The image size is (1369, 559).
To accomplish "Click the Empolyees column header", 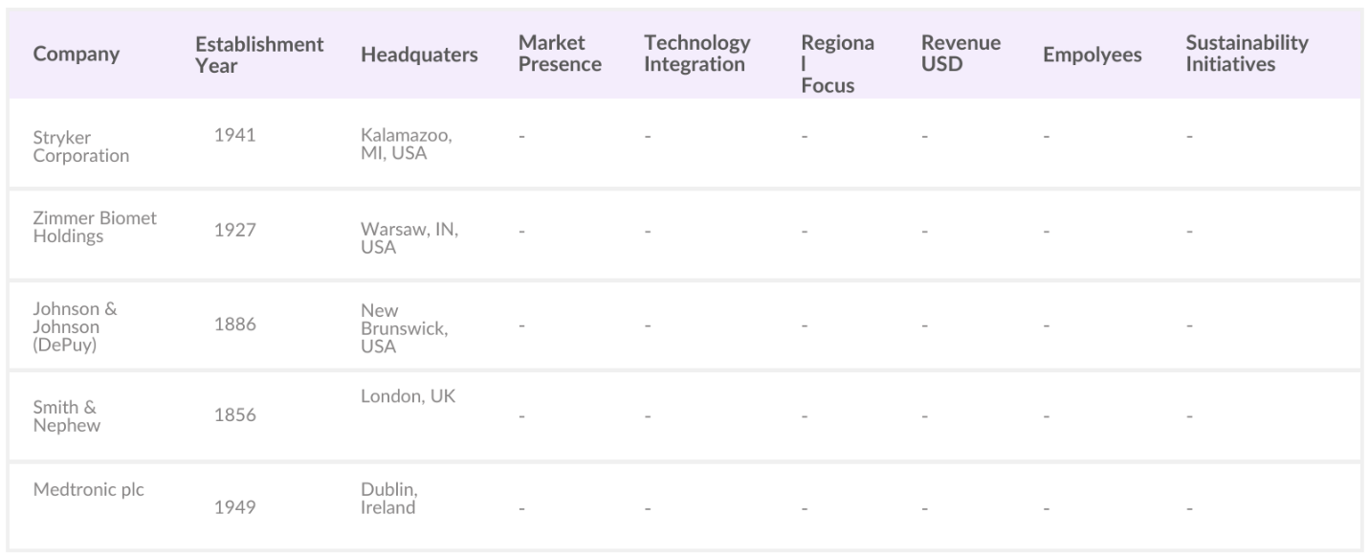I will (1092, 55).
